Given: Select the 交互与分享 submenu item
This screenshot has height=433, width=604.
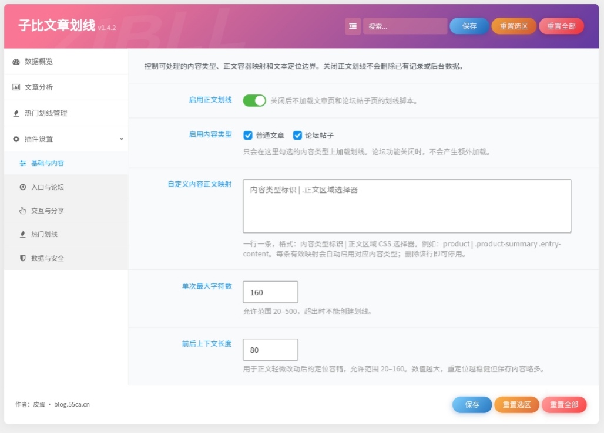Looking at the screenshot, I should [x=66, y=211].
